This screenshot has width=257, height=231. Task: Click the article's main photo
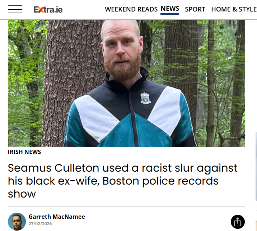click(x=126, y=83)
